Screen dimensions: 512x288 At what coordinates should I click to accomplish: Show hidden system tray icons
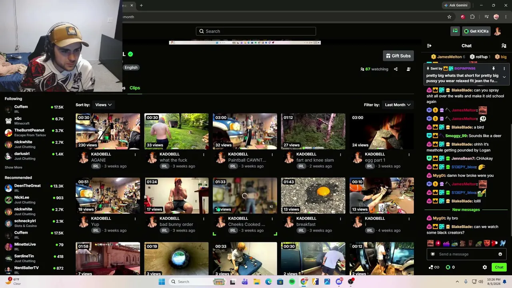pos(457,282)
